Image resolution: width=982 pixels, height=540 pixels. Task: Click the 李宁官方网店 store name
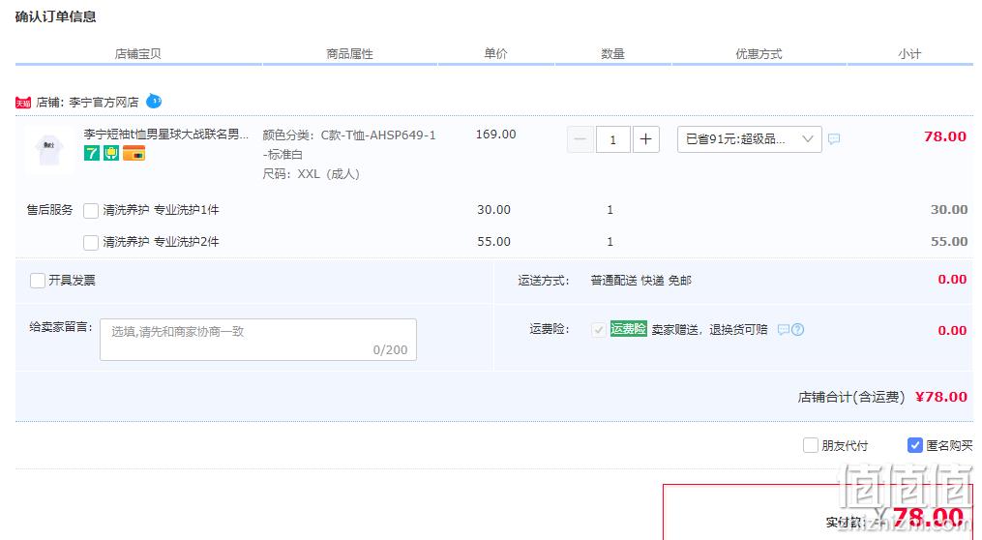click(104, 103)
